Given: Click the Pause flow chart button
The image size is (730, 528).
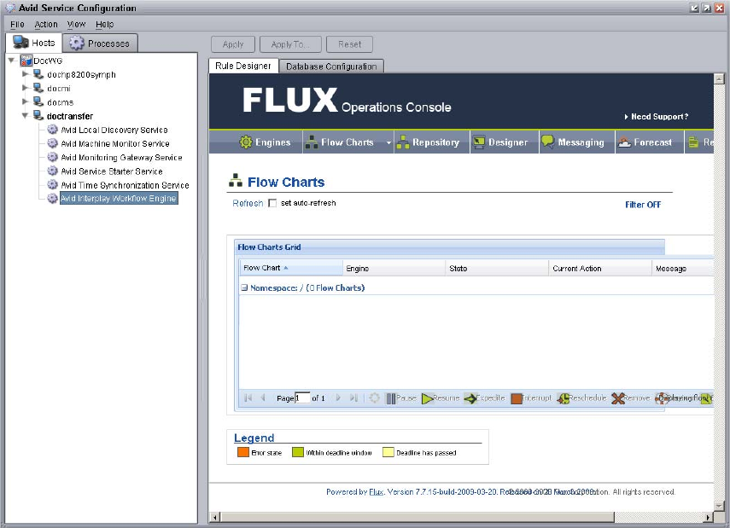Looking at the screenshot, I should pos(401,398).
